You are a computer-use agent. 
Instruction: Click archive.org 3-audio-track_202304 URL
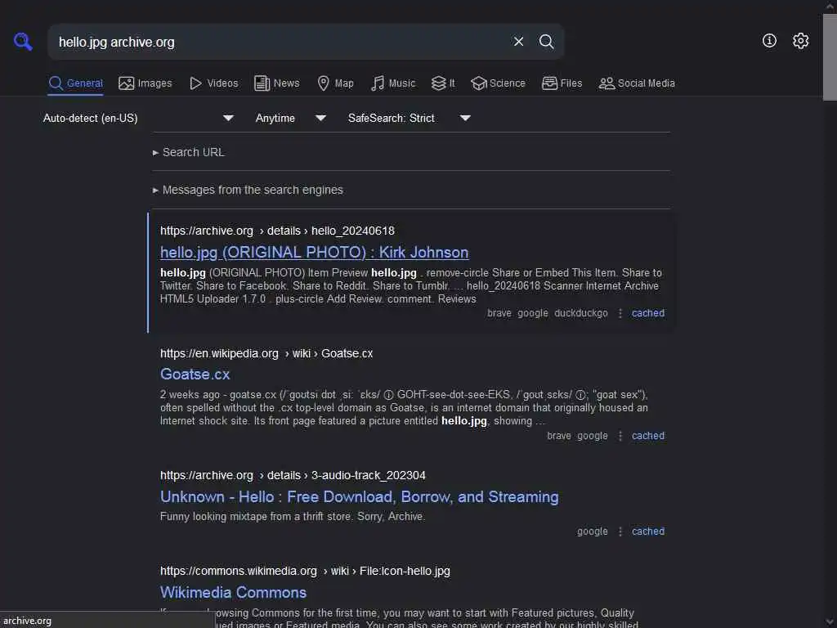click(293, 475)
